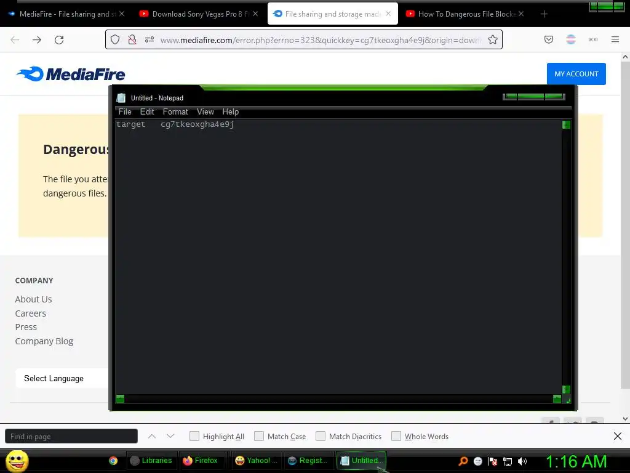Click the browser page scrollbar down arrow
The width and height of the screenshot is (630, 473).
click(x=625, y=419)
